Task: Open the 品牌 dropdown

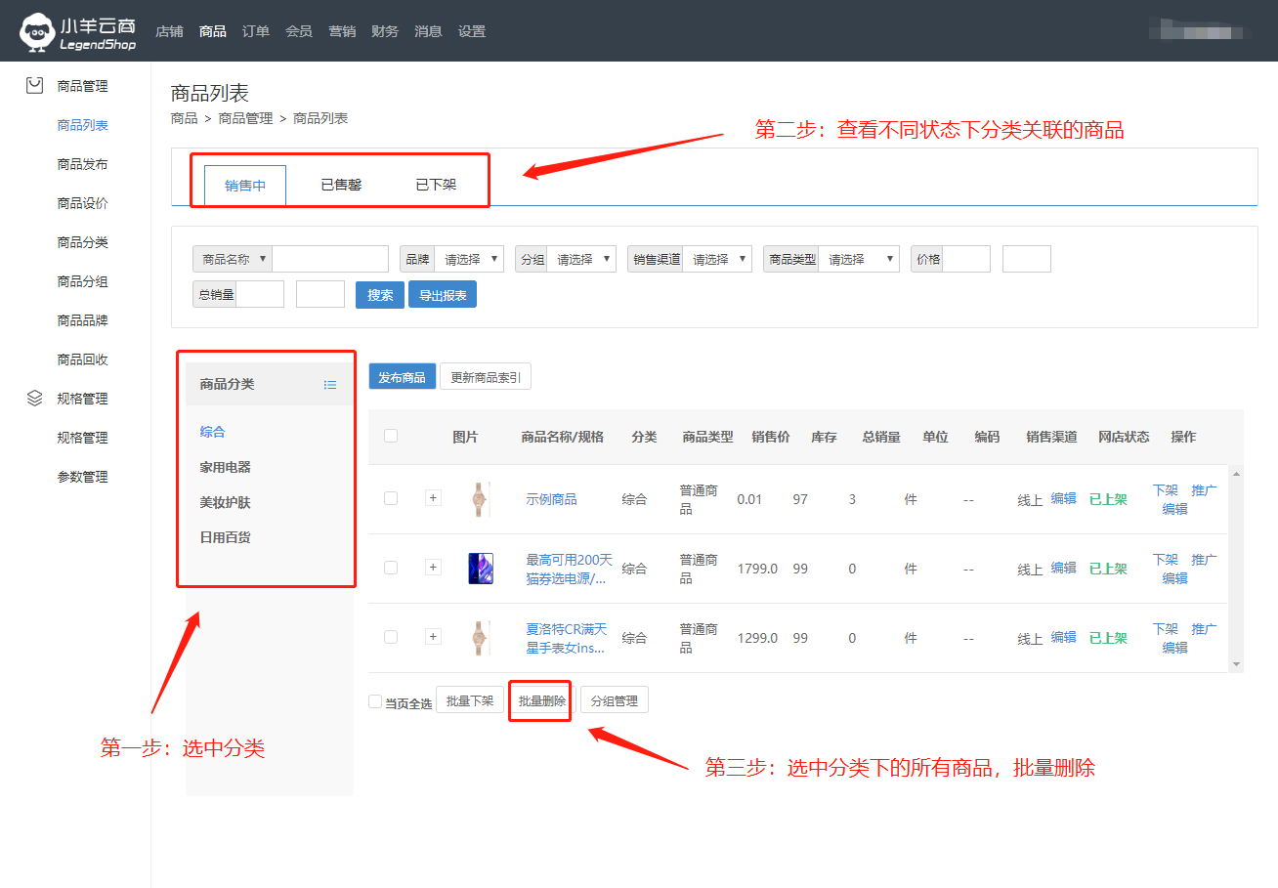Action: tap(469, 259)
